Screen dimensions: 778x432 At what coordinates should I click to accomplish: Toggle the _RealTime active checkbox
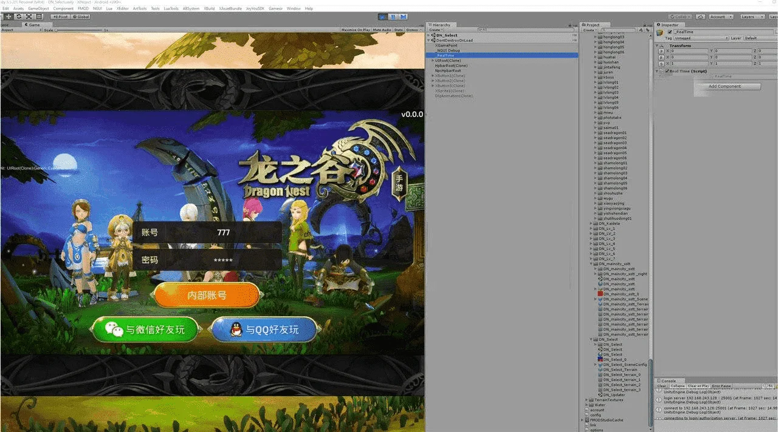pos(670,32)
